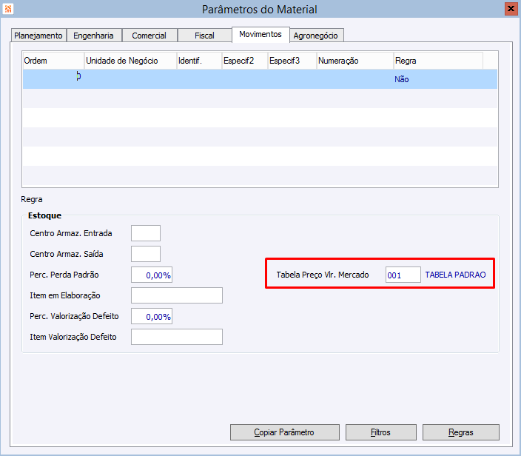
Task: Close the Parâmetros do Material window
Action: tap(511, 9)
